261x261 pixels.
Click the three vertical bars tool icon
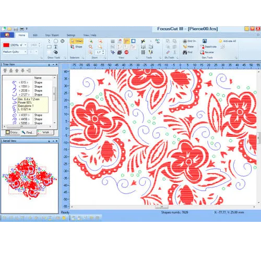tap(143, 52)
